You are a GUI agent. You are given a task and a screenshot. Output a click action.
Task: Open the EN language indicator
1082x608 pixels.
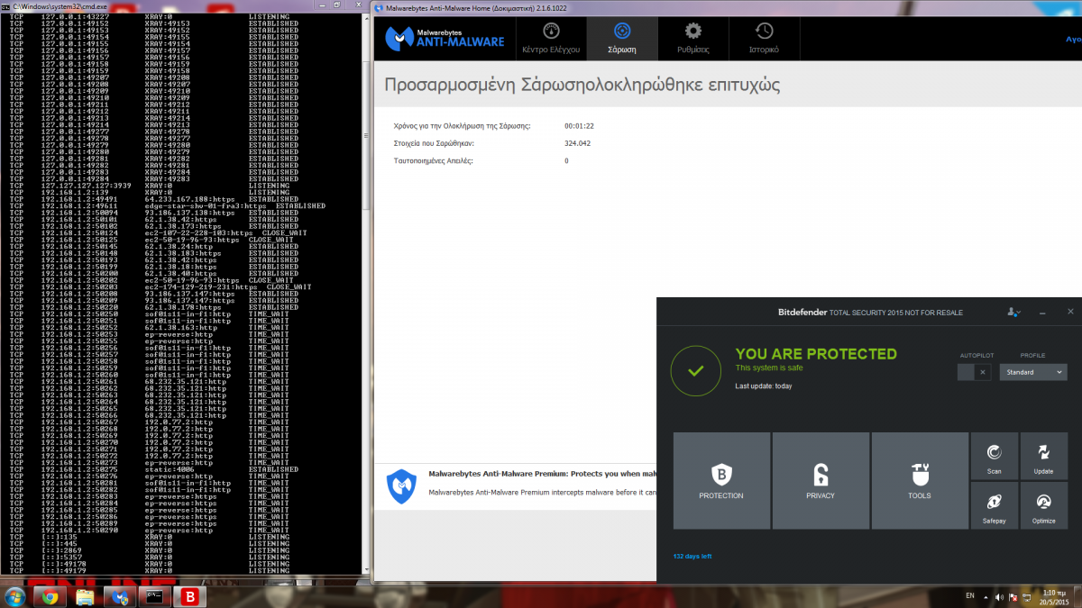pos(970,596)
